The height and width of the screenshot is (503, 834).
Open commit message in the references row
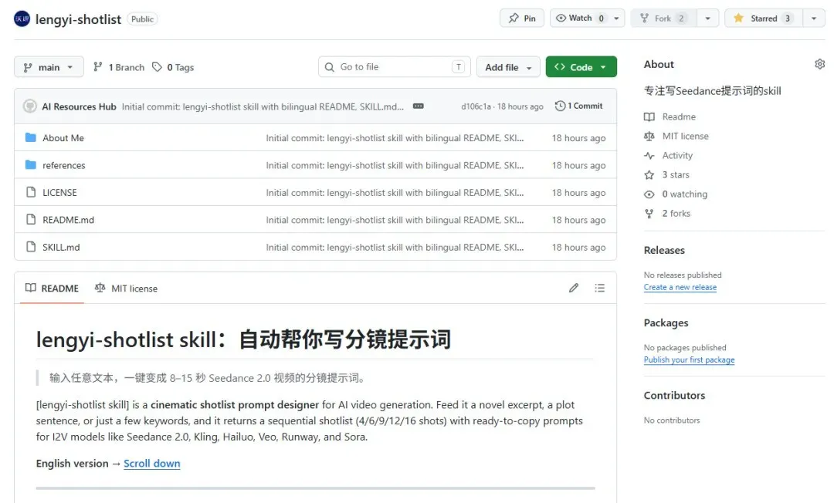click(x=395, y=165)
